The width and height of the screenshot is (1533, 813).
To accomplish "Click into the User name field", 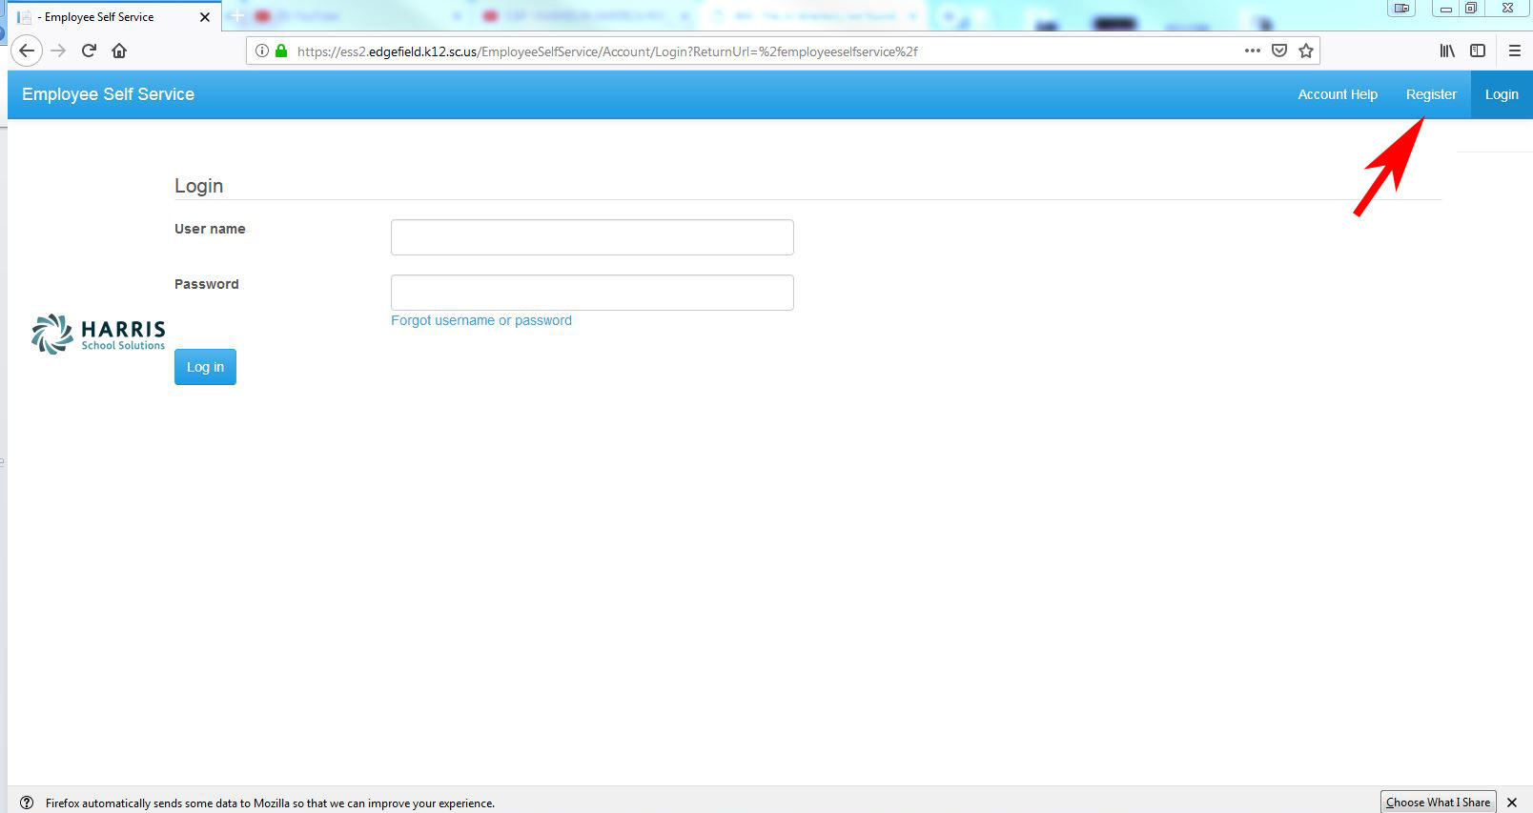I will 592,237.
